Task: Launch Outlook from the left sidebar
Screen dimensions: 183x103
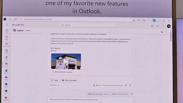Action: tap(6, 72)
